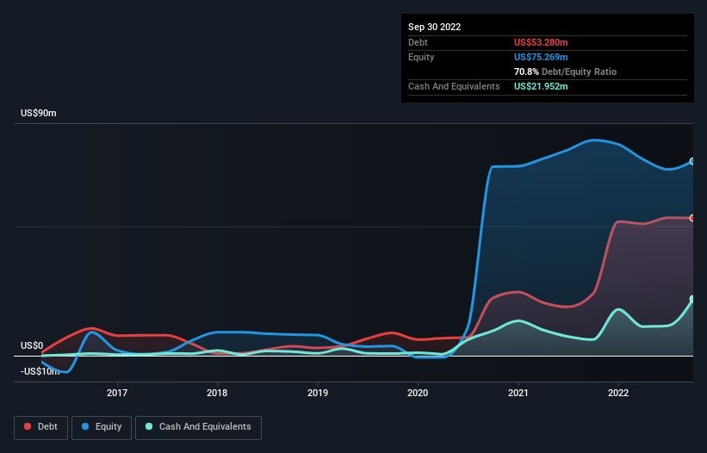Click the Debt label in tooltip
707x453 pixels.
pos(418,42)
